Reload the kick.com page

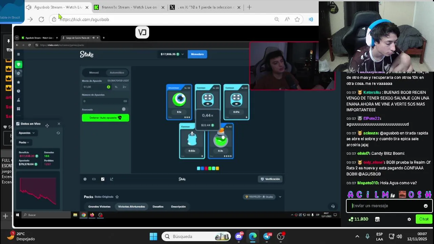(41, 19)
